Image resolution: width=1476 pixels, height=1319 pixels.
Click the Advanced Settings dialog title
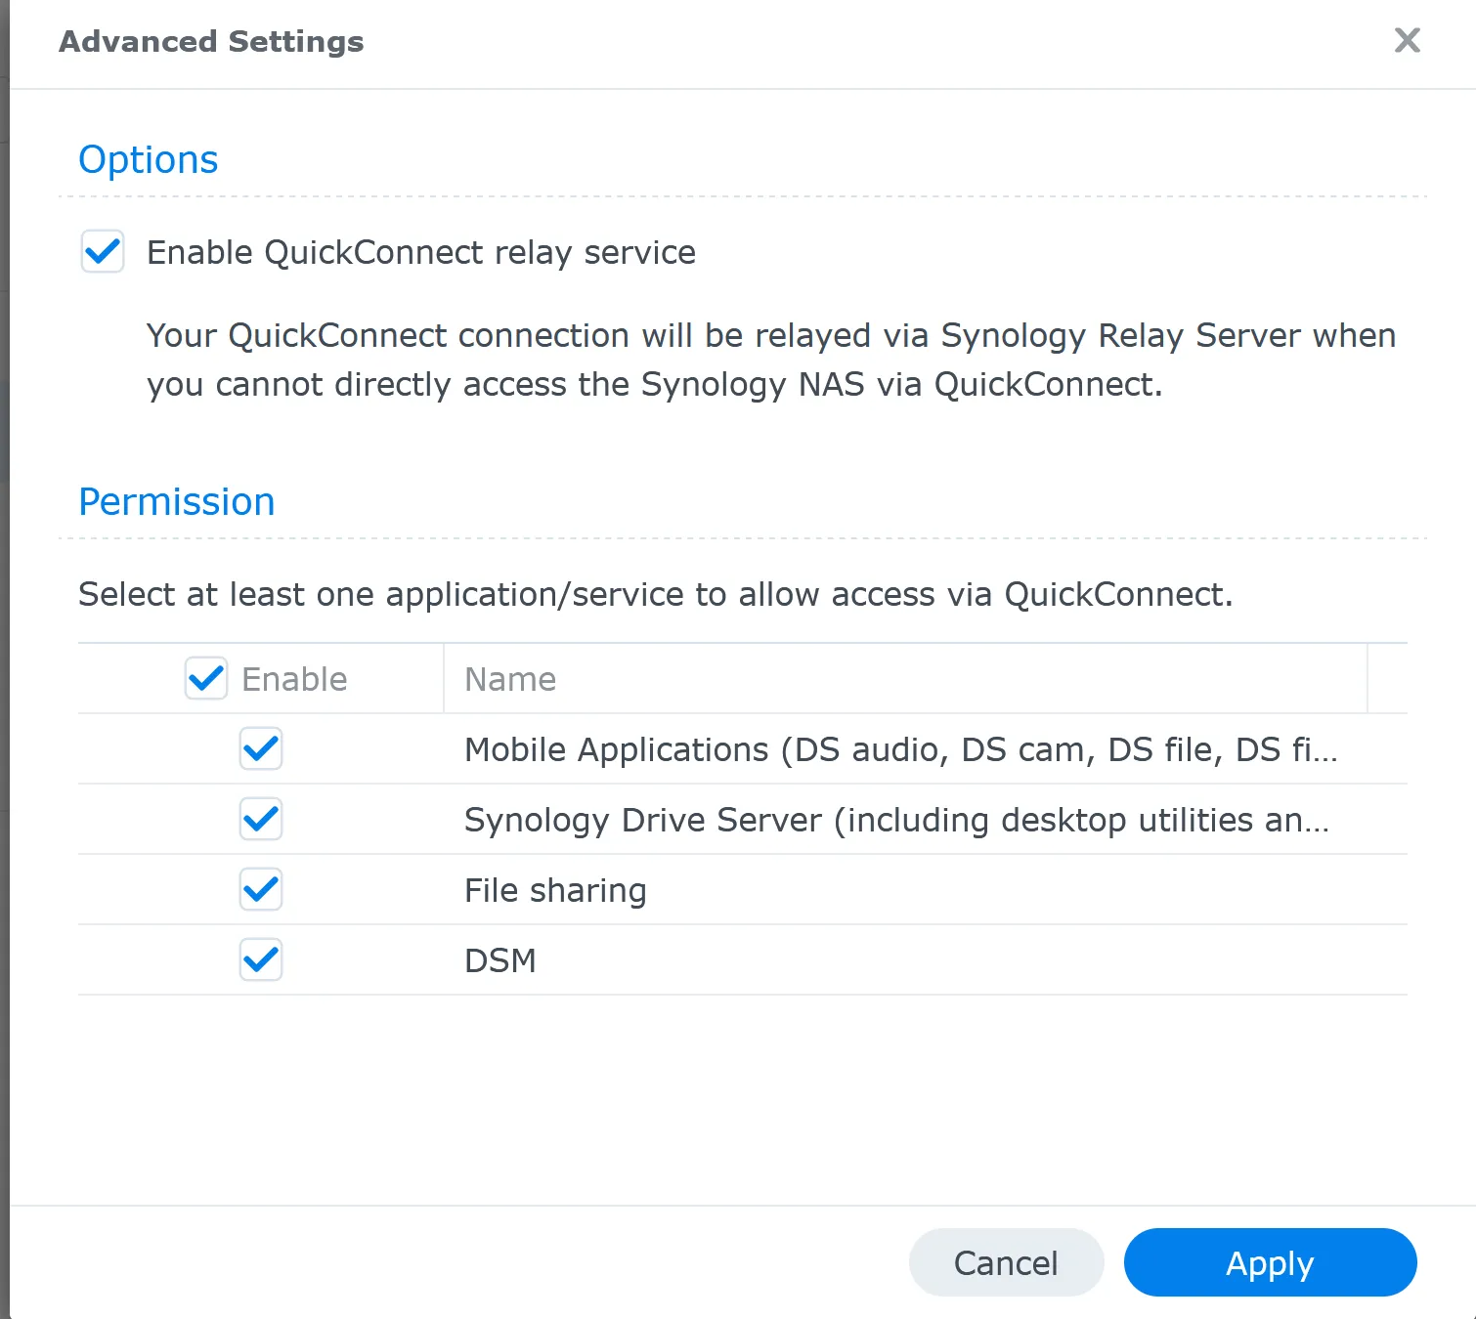211,41
